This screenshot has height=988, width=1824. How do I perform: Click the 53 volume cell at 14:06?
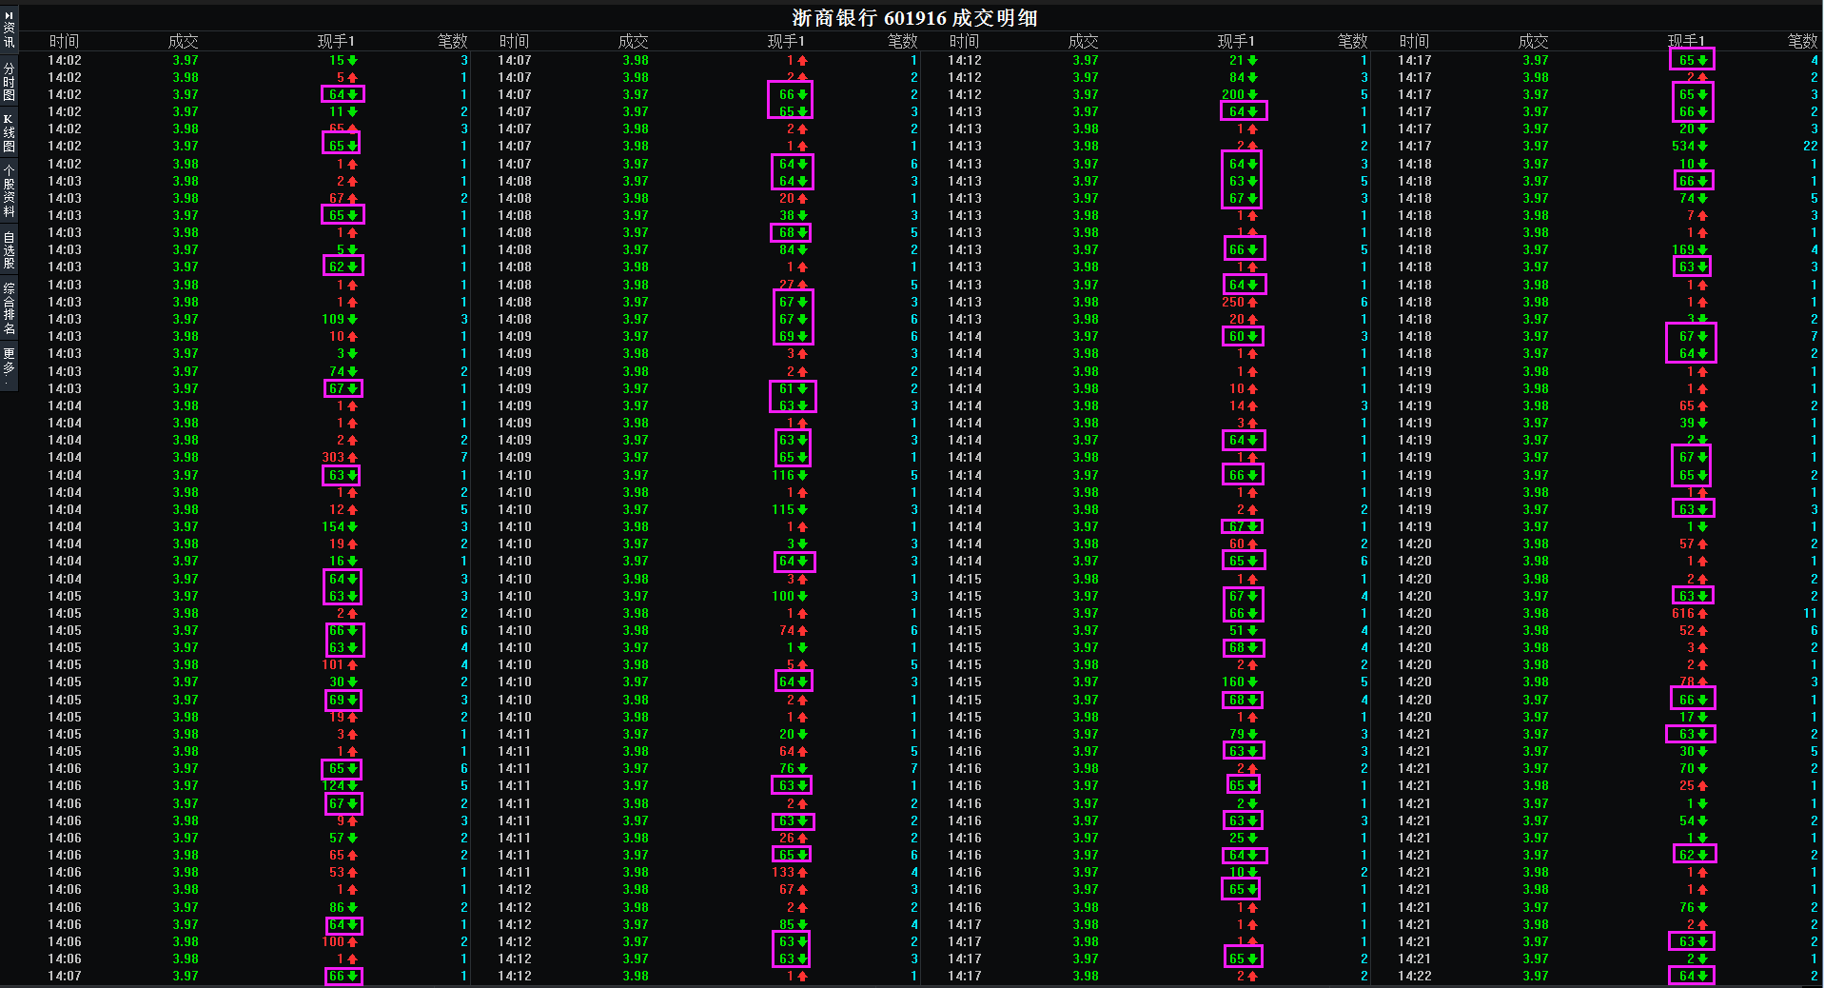pos(343,872)
